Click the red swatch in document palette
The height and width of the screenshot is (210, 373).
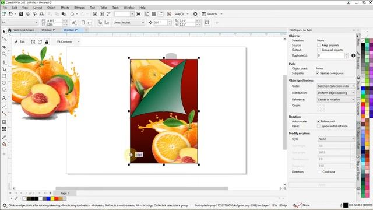click(57, 198)
